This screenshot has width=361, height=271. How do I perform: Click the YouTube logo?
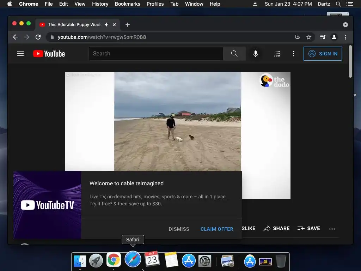point(49,54)
